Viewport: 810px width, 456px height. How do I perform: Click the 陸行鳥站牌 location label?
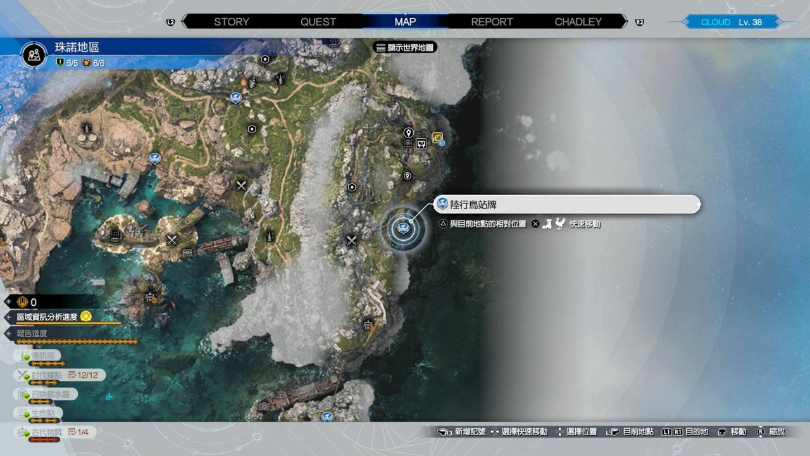567,205
